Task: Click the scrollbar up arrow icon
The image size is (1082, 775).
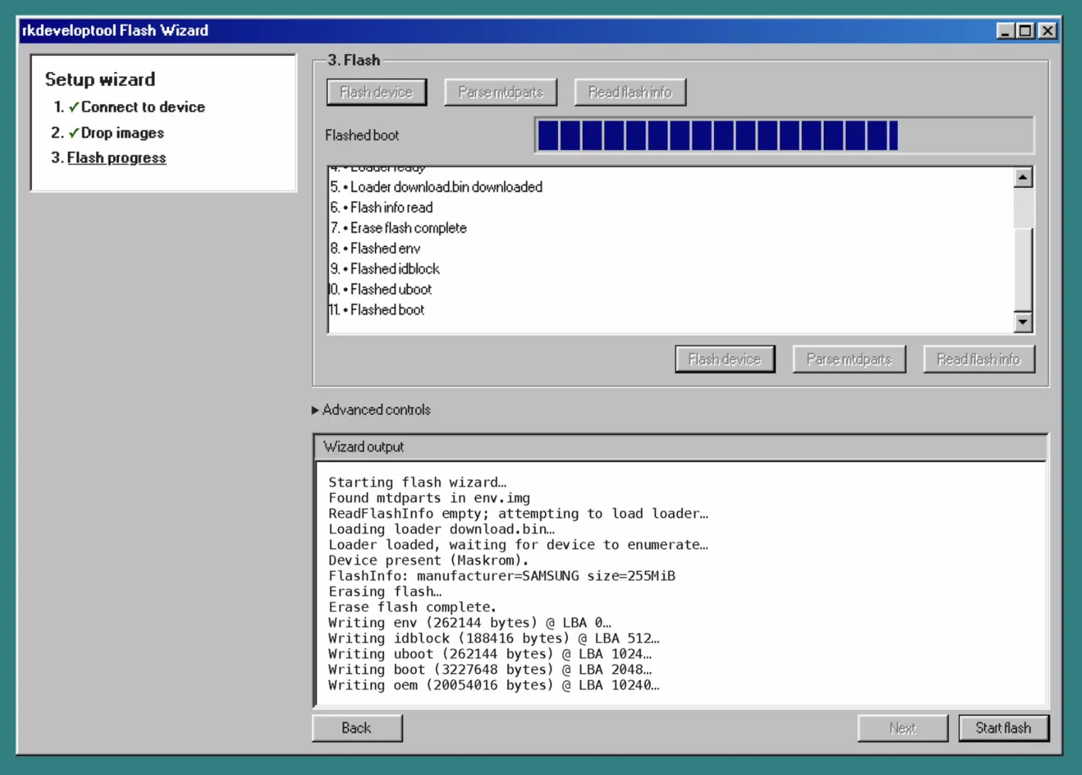Action: pyautogui.click(x=1022, y=176)
